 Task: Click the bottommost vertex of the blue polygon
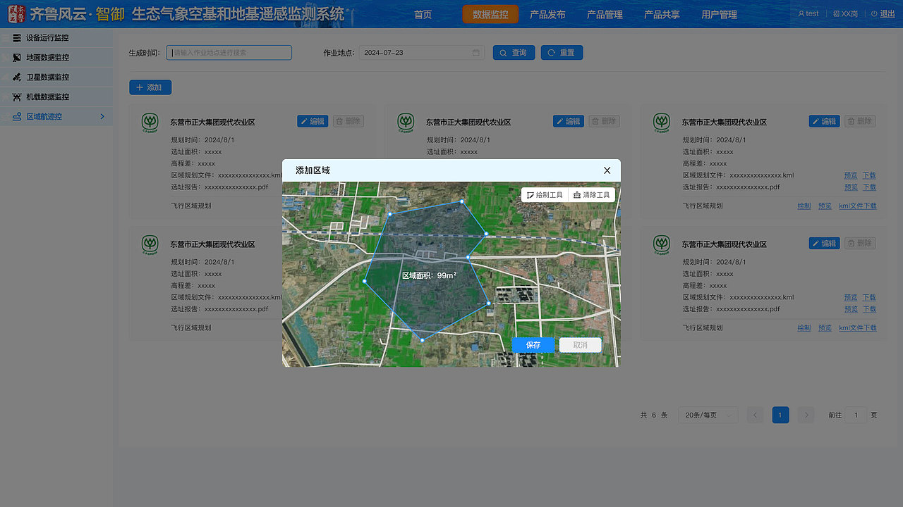click(x=423, y=341)
